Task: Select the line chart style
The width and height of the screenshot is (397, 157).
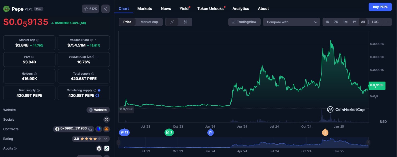Action: (172, 22)
